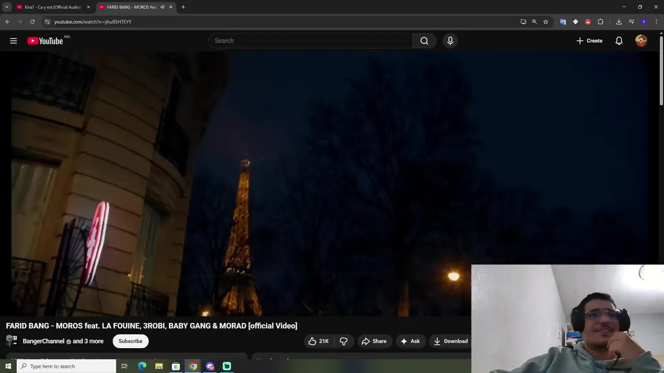The image size is (664, 373).
Task: Open a new browser tab
Action: (x=183, y=7)
